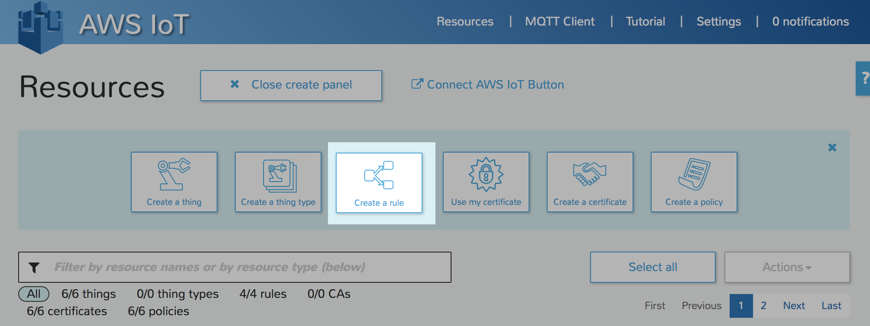Click the Close create panel button
870x326 pixels.
[x=291, y=86]
